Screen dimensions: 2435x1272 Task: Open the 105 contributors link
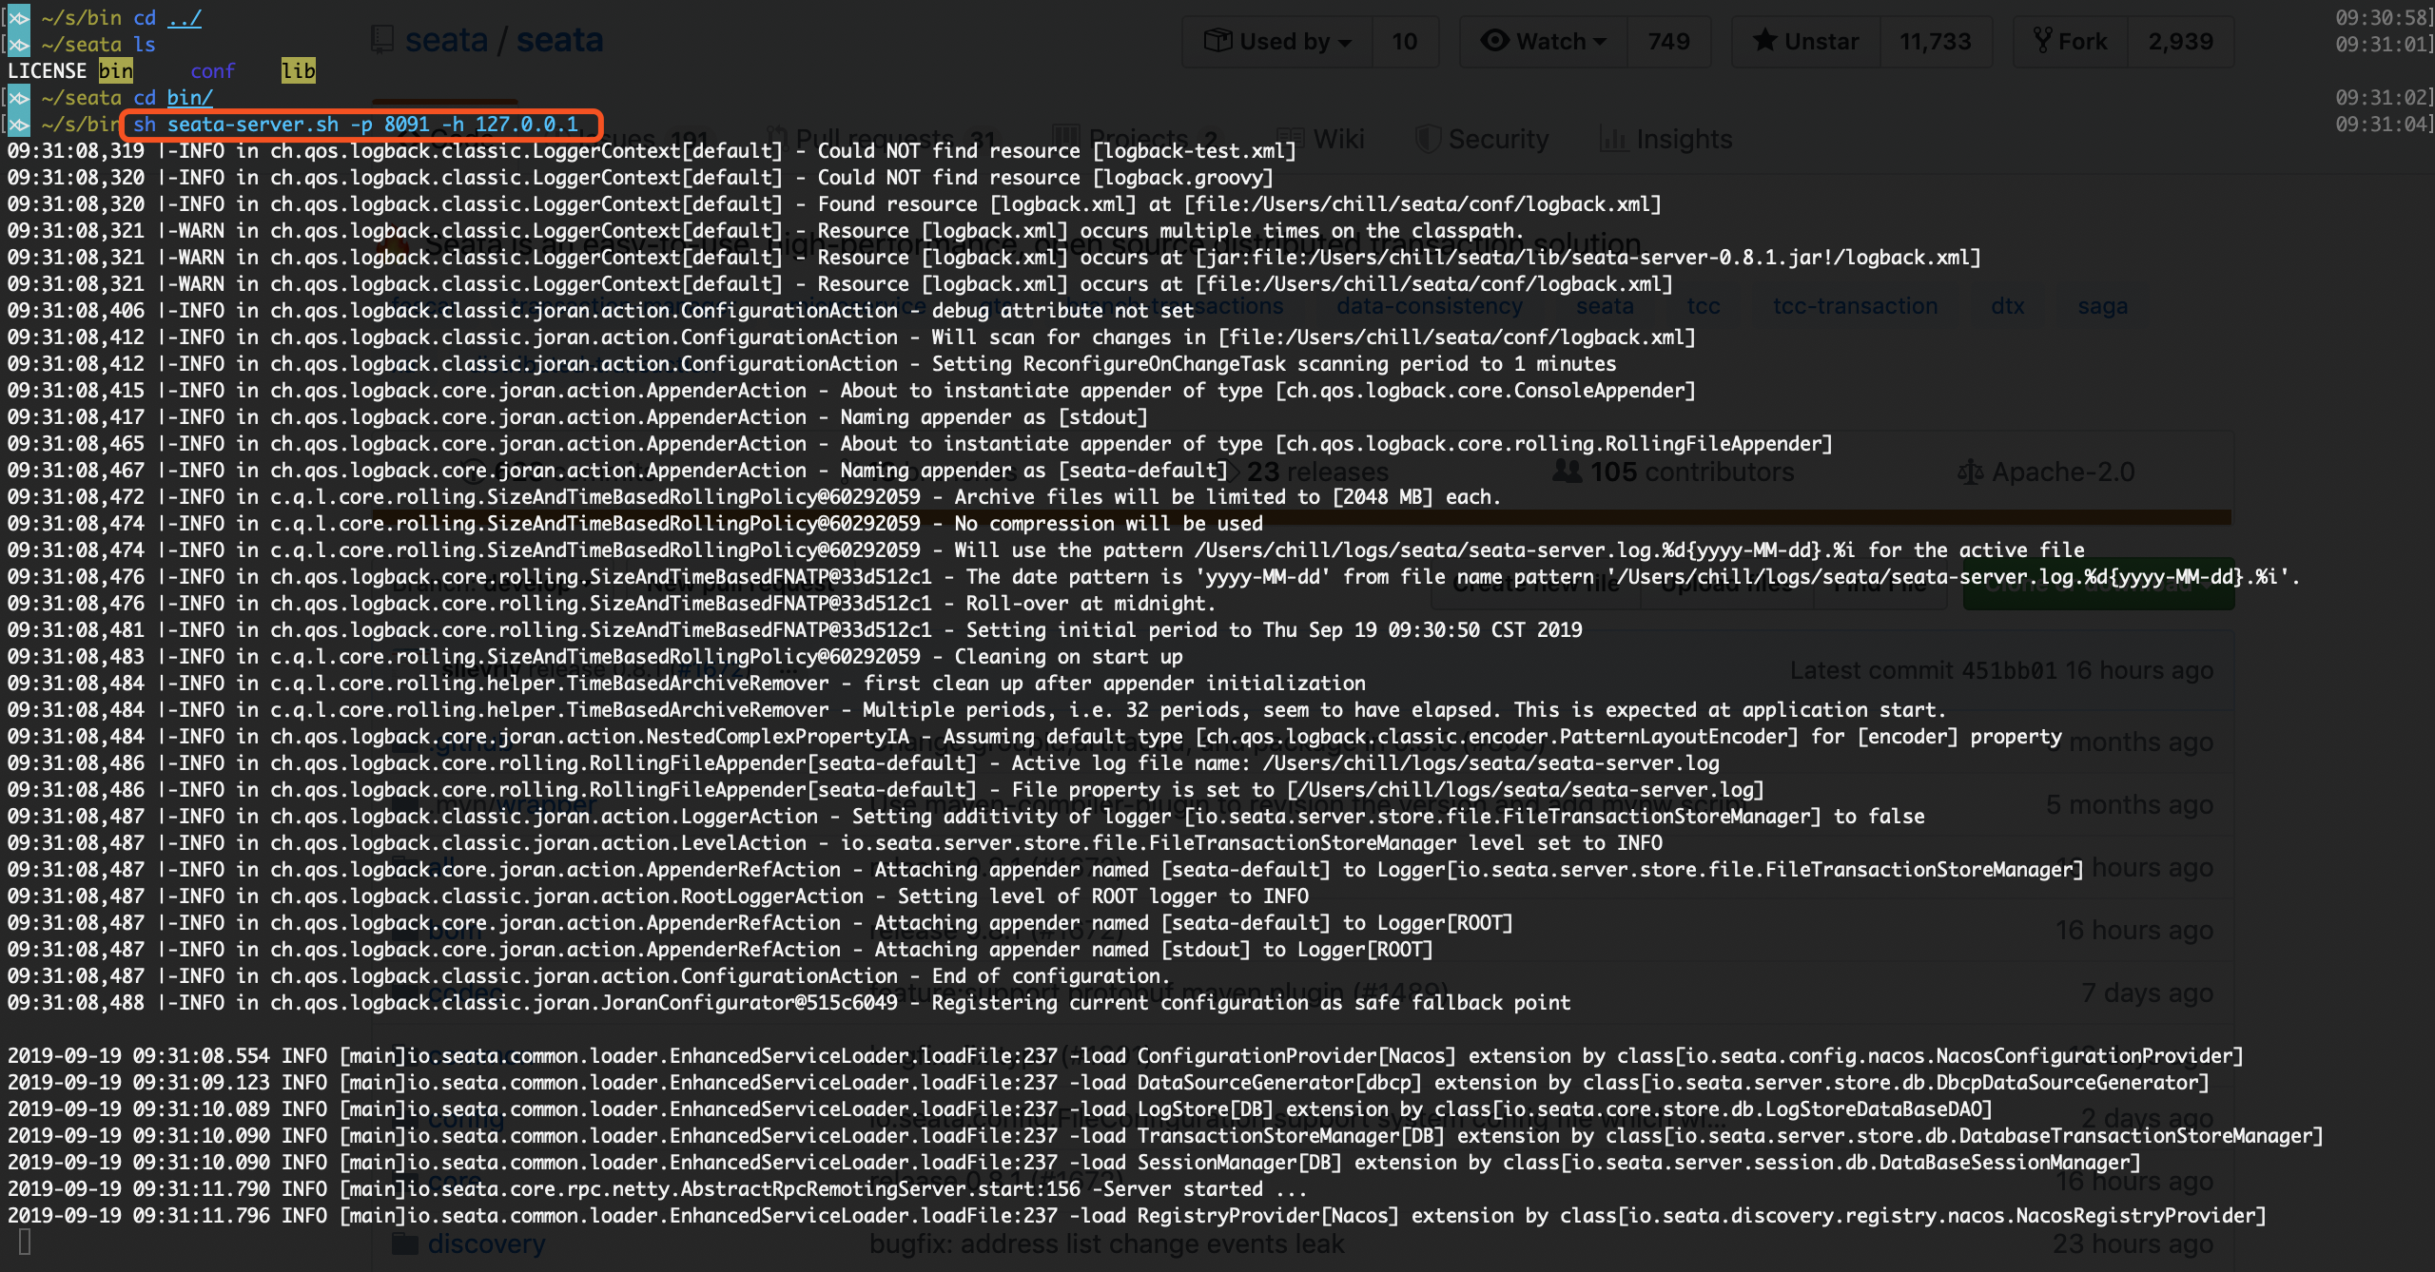(1673, 472)
